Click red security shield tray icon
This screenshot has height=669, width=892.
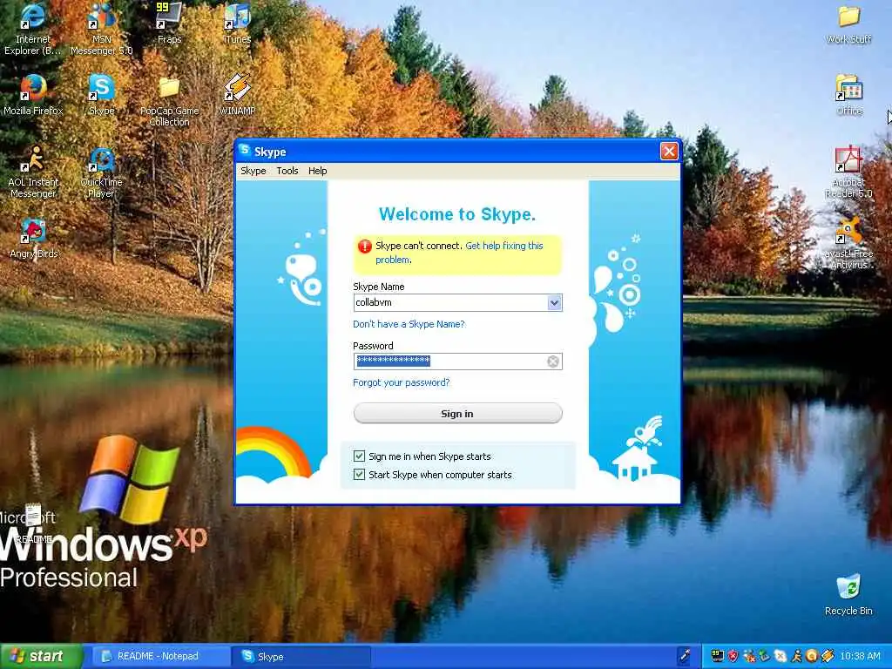pyautogui.click(x=733, y=656)
